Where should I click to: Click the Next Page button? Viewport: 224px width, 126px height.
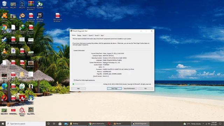point(114,89)
